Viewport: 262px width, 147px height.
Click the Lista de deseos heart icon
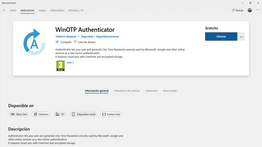[x=75, y=42]
